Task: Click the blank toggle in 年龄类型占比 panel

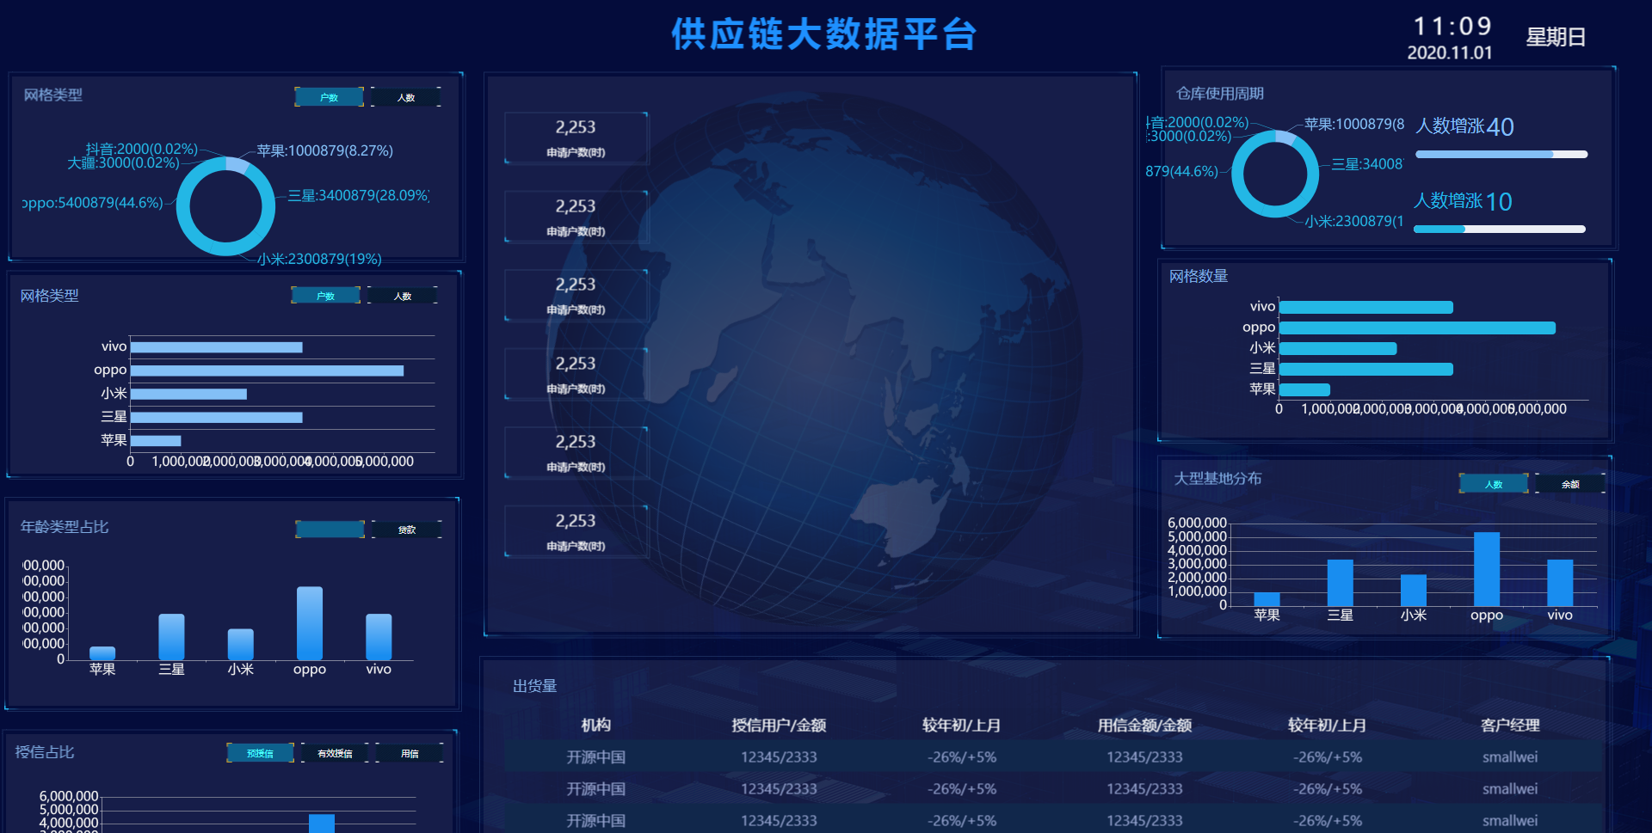Action: click(x=330, y=530)
